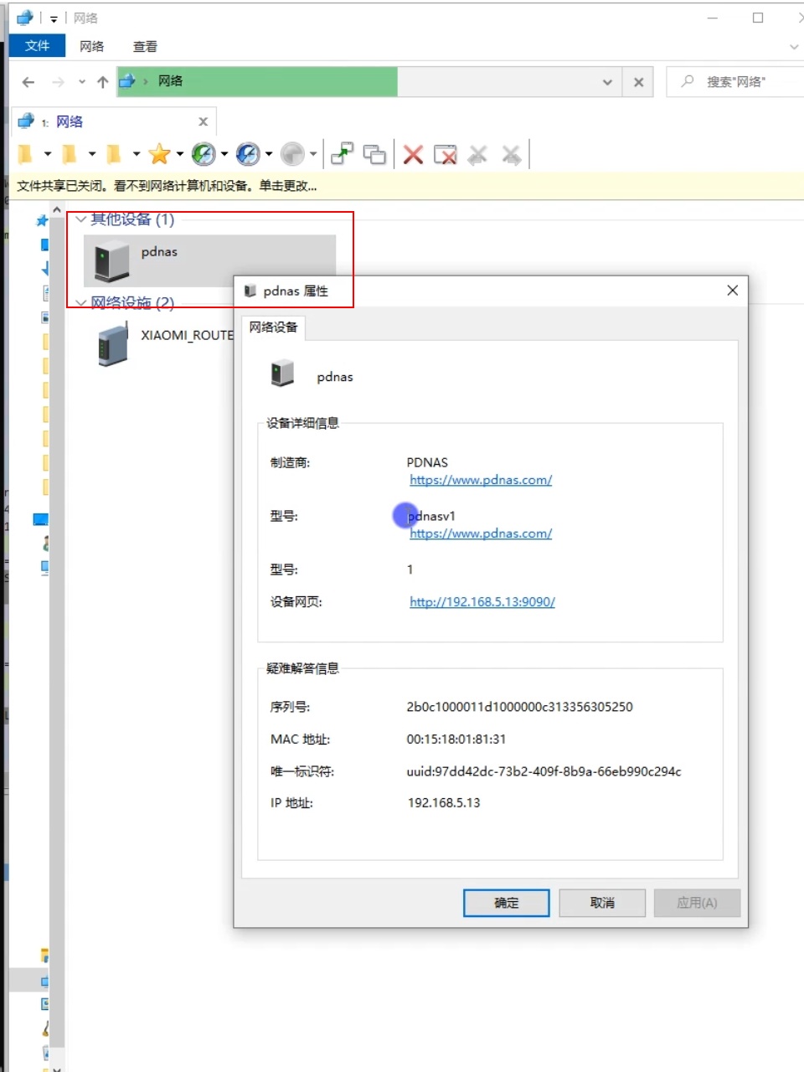Image resolution: width=804 pixels, height=1072 pixels.
Task: Click the PDNAS manufacturer name text
Action: (427, 462)
